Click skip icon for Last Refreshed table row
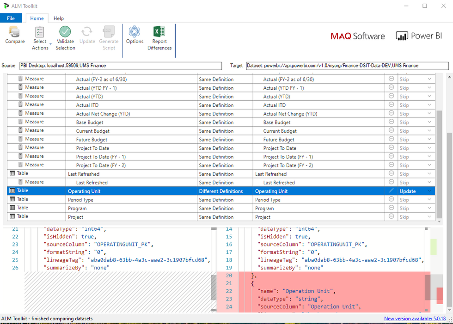This screenshot has height=324, width=453. pyautogui.click(x=391, y=173)
